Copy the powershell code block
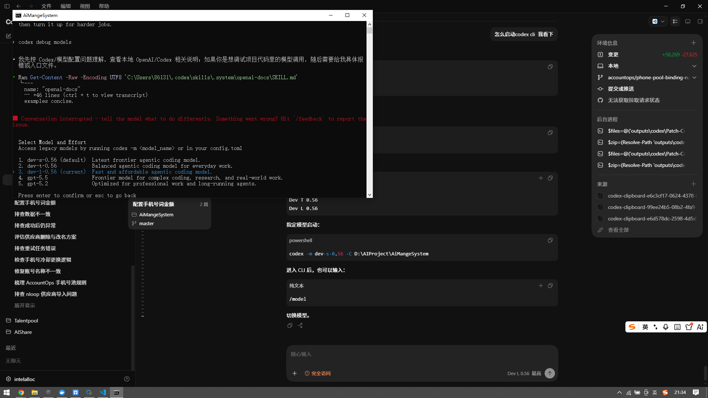The image size is (708, 398). coord(550,240)
